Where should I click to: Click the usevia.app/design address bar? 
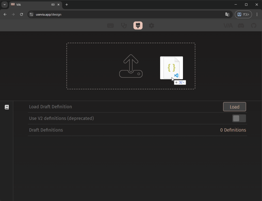coord(130,14)
